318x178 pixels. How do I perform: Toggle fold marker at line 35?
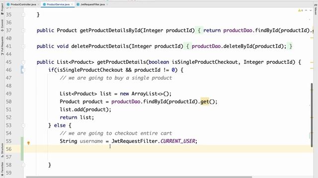23,15
